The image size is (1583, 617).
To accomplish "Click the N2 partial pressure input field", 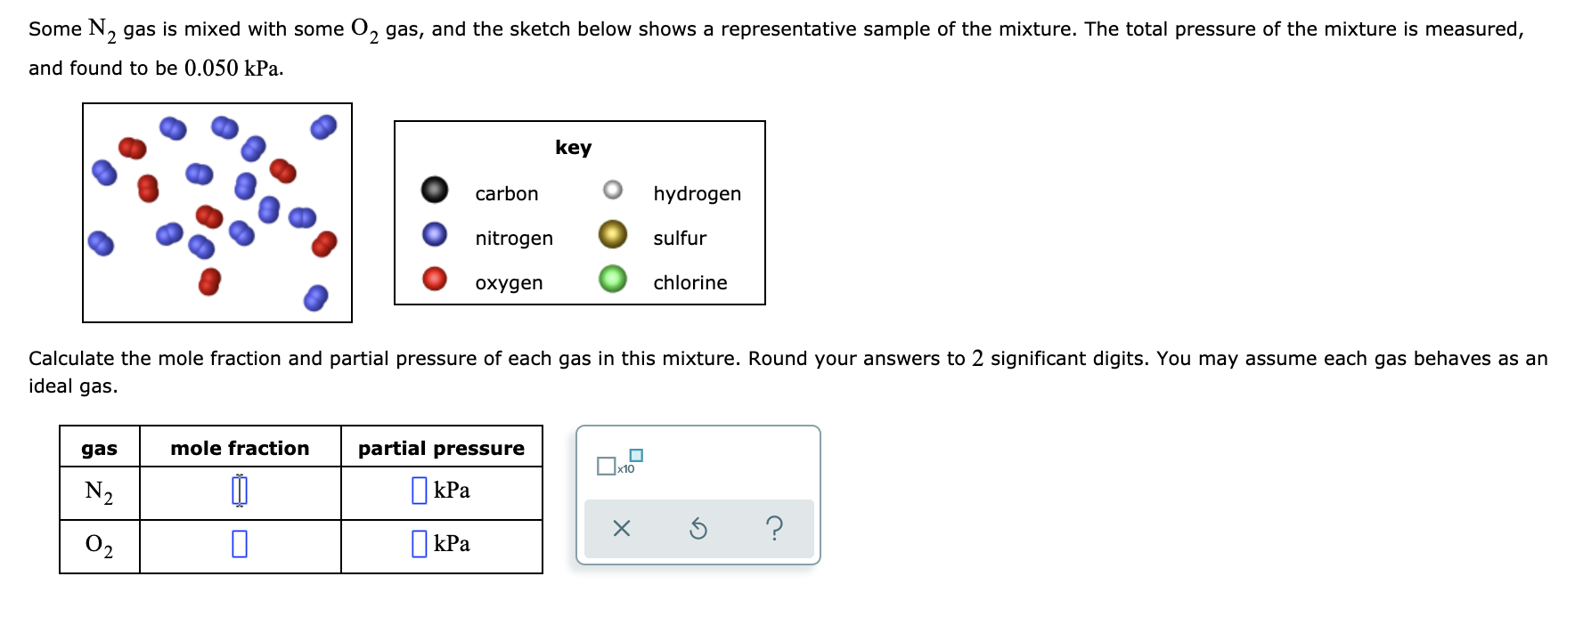I will [x=419, y=491].
